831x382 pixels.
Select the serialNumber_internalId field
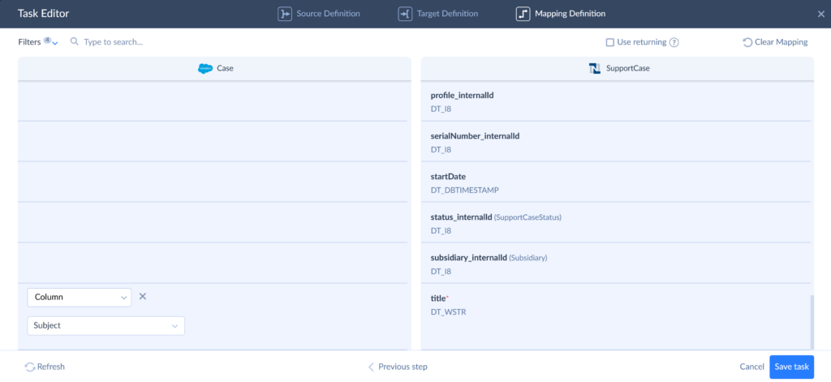pyautogui.click(x=616, y=142)
